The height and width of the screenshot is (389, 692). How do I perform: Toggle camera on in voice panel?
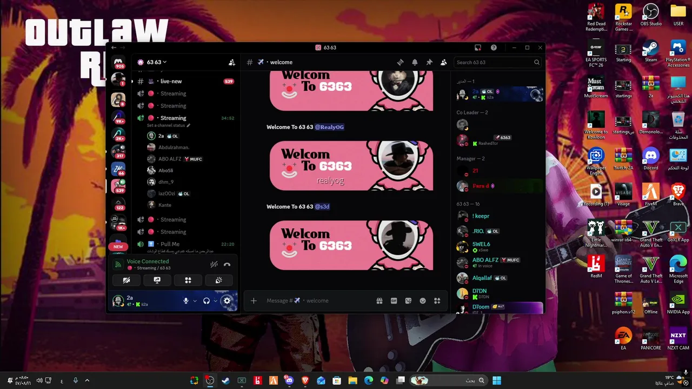[x=127, y=280]
